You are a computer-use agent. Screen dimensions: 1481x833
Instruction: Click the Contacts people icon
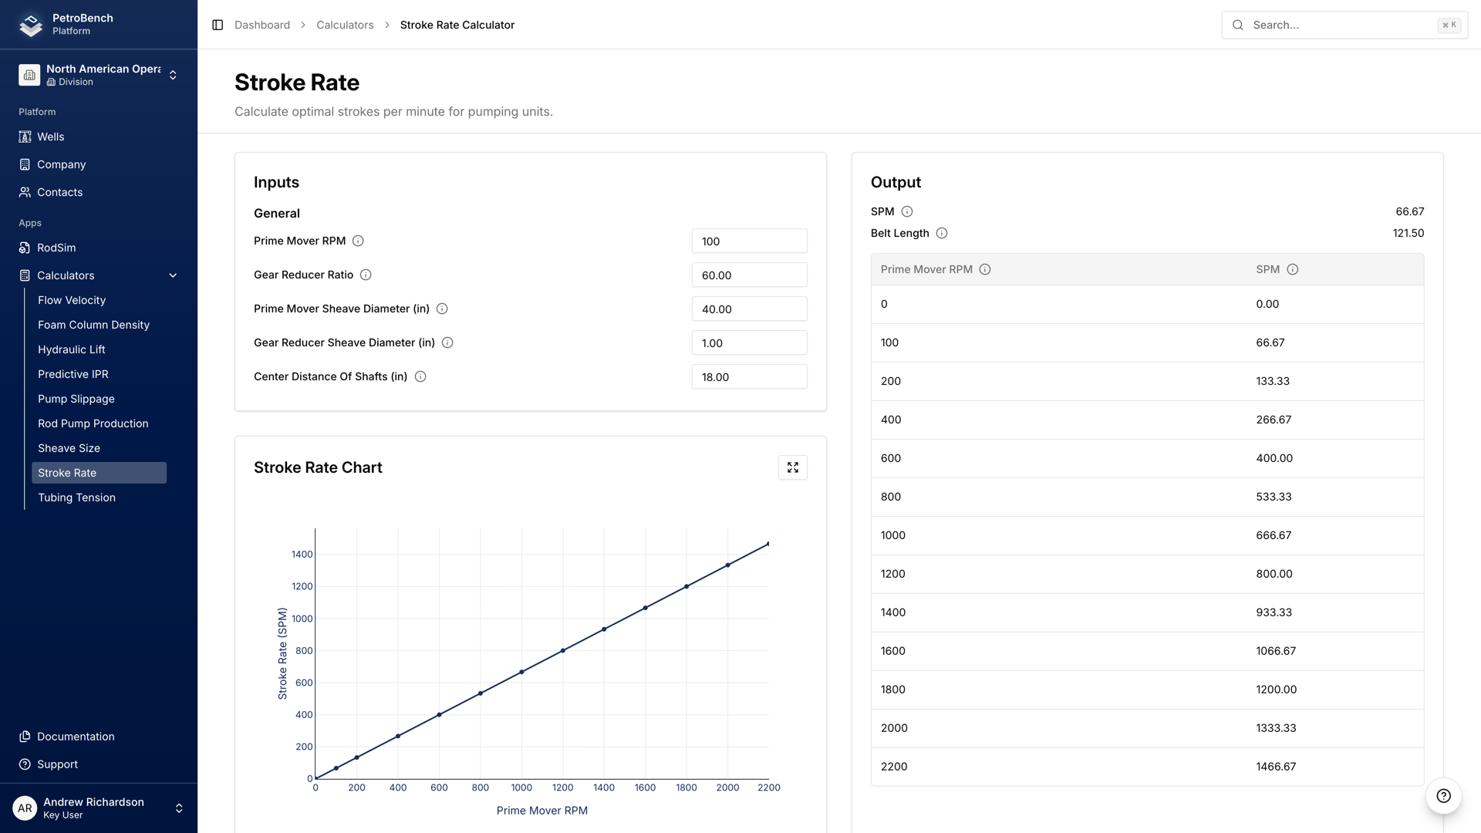pyautogui.click(x=25, y=192)
